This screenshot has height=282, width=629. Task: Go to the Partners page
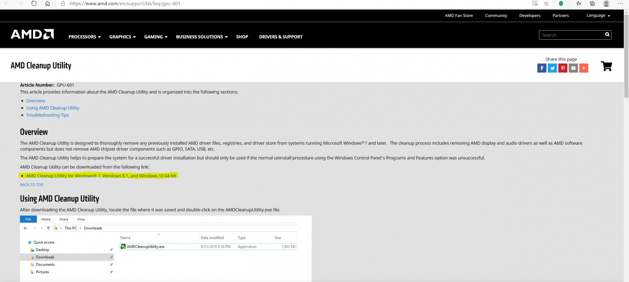(561, 16)
